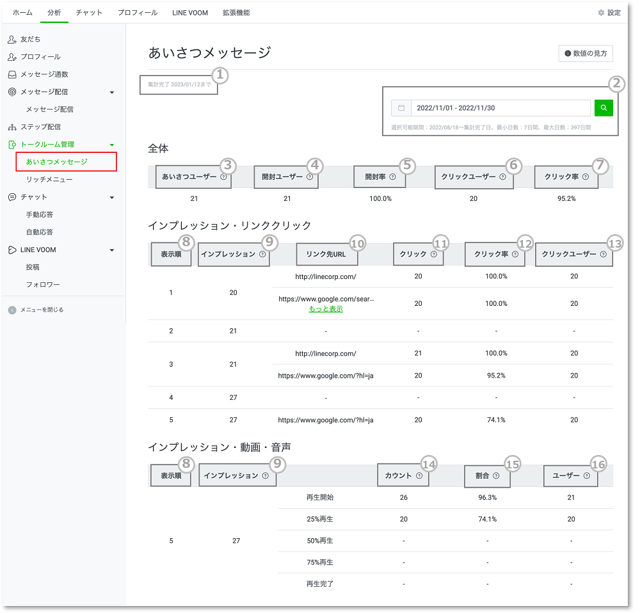
Task: Open the ホーム tab
Action: point(22,13)
